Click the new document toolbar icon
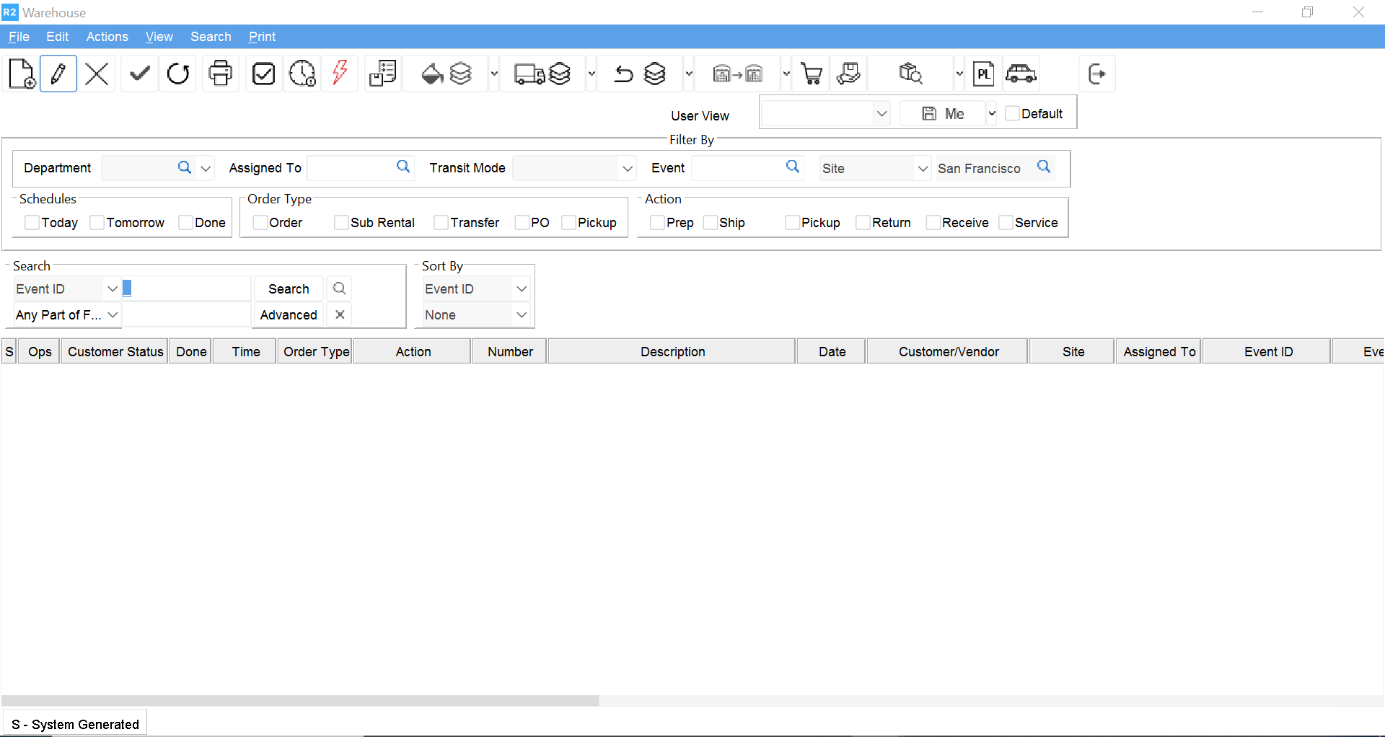The height and width of the screenshot is (737, 1385). tap(22, 74)
